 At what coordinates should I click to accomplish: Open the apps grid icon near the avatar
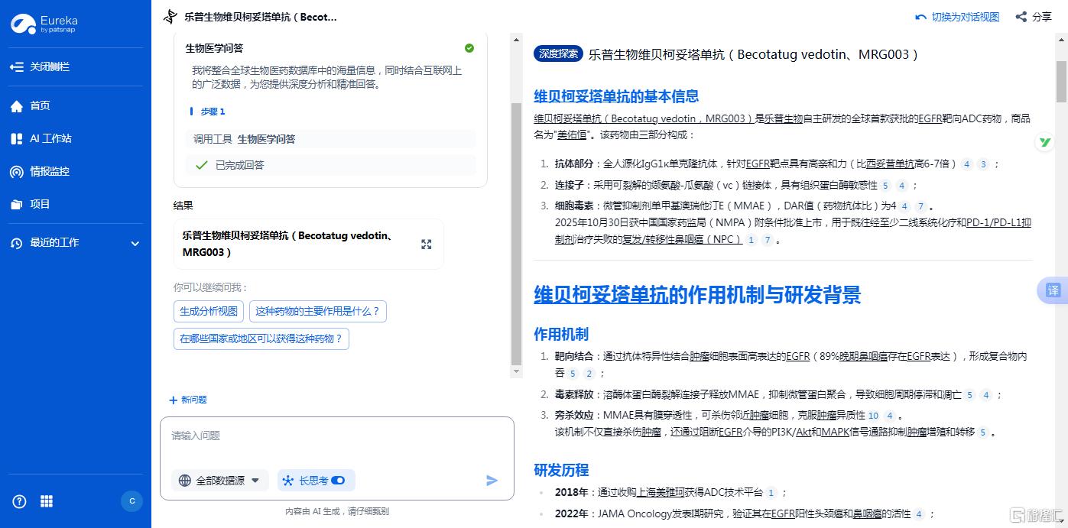pos(46,501)
